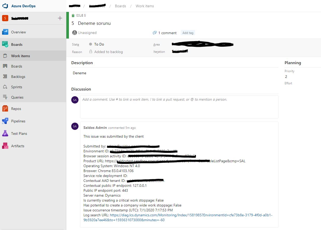The width and height of the screenshot is (321, 230).
Task: Click the Work items clipboard icon
Action: coord(5,56)
